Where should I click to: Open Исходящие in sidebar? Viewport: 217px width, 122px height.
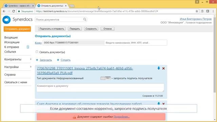click(x=12, y=42)
